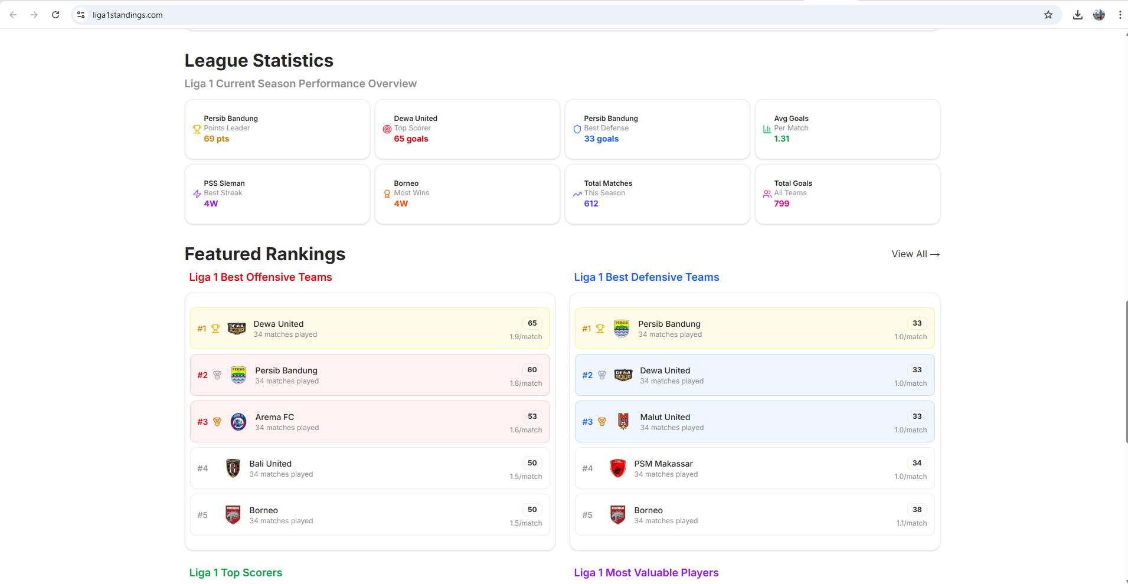This screenshot has height=584, width=1128.
Task: Open Liga 1 Best Offensive Teams heading
Action: point(260,277)
